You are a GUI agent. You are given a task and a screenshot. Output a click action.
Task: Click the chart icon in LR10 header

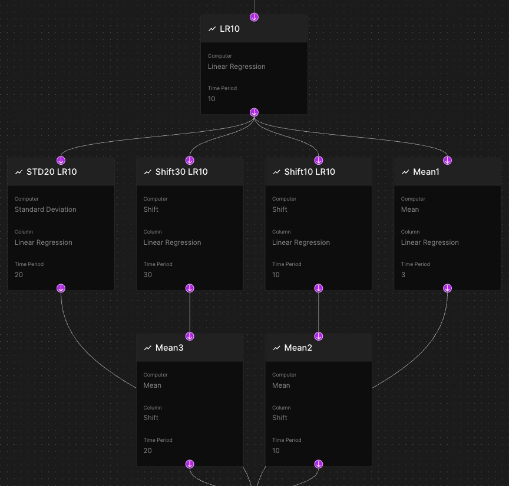tap(212, 29)
